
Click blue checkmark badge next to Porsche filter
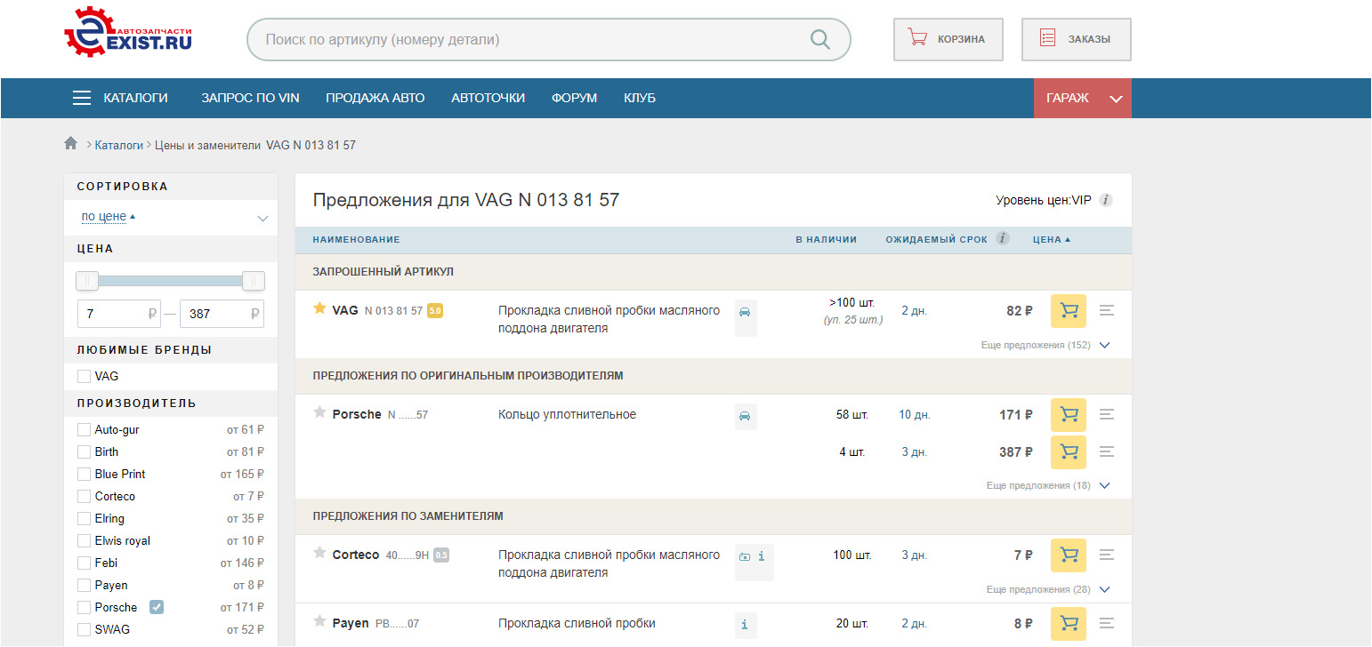click(x=157, y=607)
